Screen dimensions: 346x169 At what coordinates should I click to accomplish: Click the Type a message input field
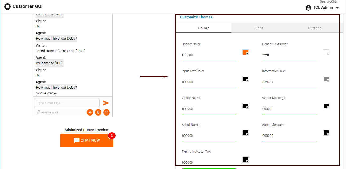click(x=67, y=103)
